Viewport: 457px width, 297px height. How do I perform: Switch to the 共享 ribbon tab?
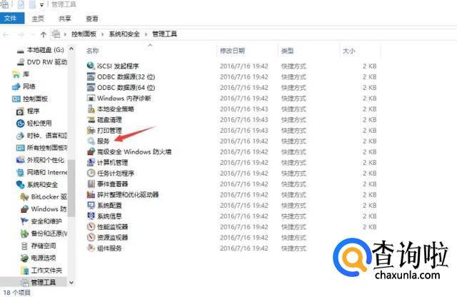pyautogui.click(x=65, y=19)
